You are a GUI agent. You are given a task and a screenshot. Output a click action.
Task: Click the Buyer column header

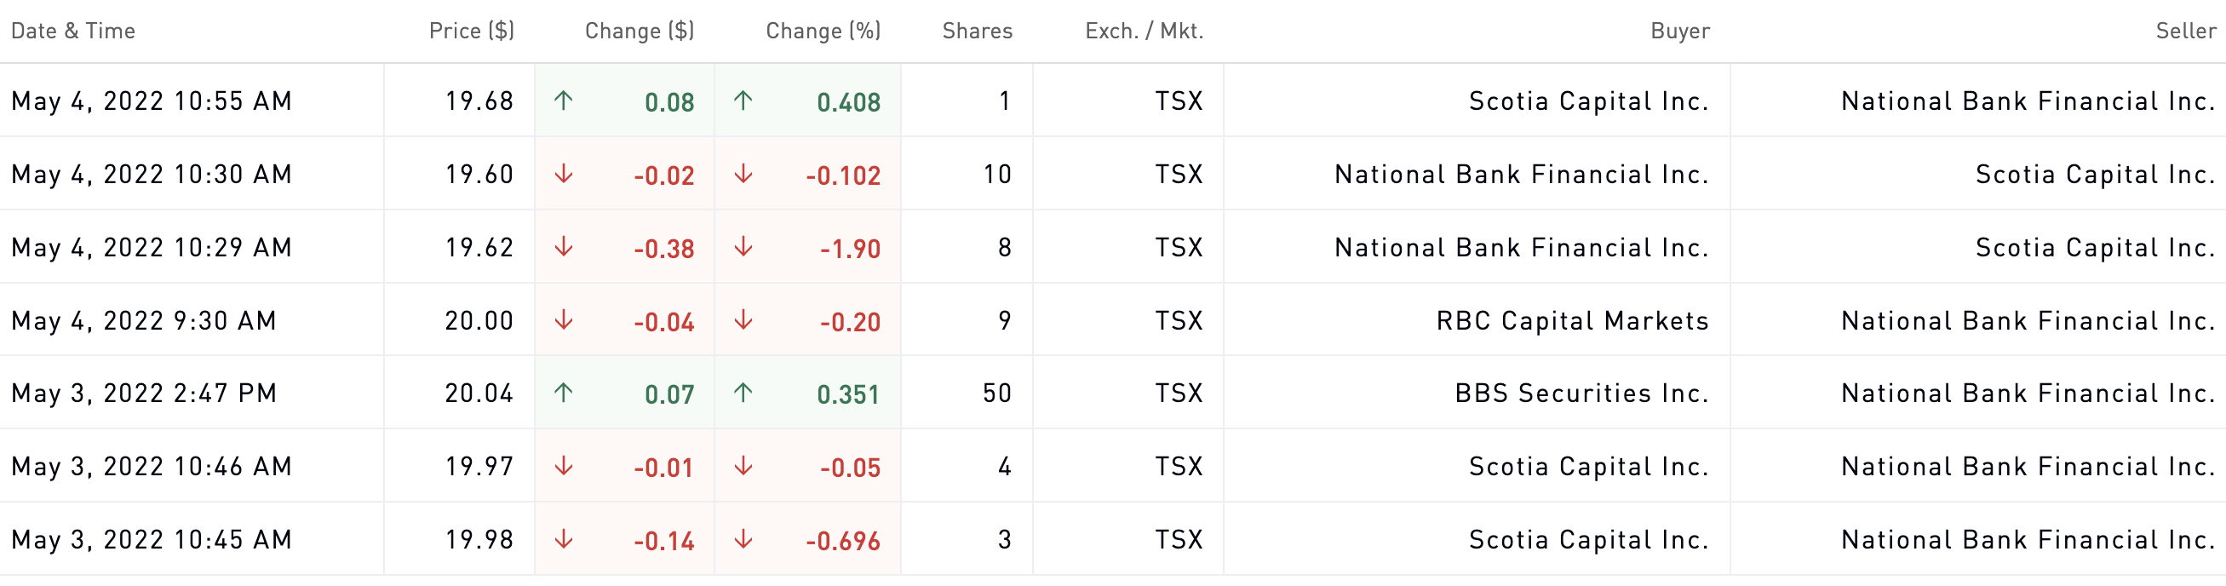point(1680,32)
